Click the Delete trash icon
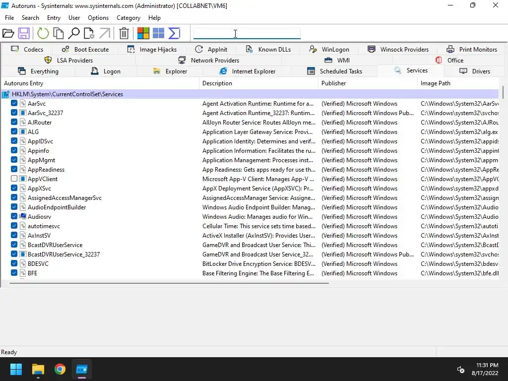The image size is (508, 381). [x=124, y=33]
